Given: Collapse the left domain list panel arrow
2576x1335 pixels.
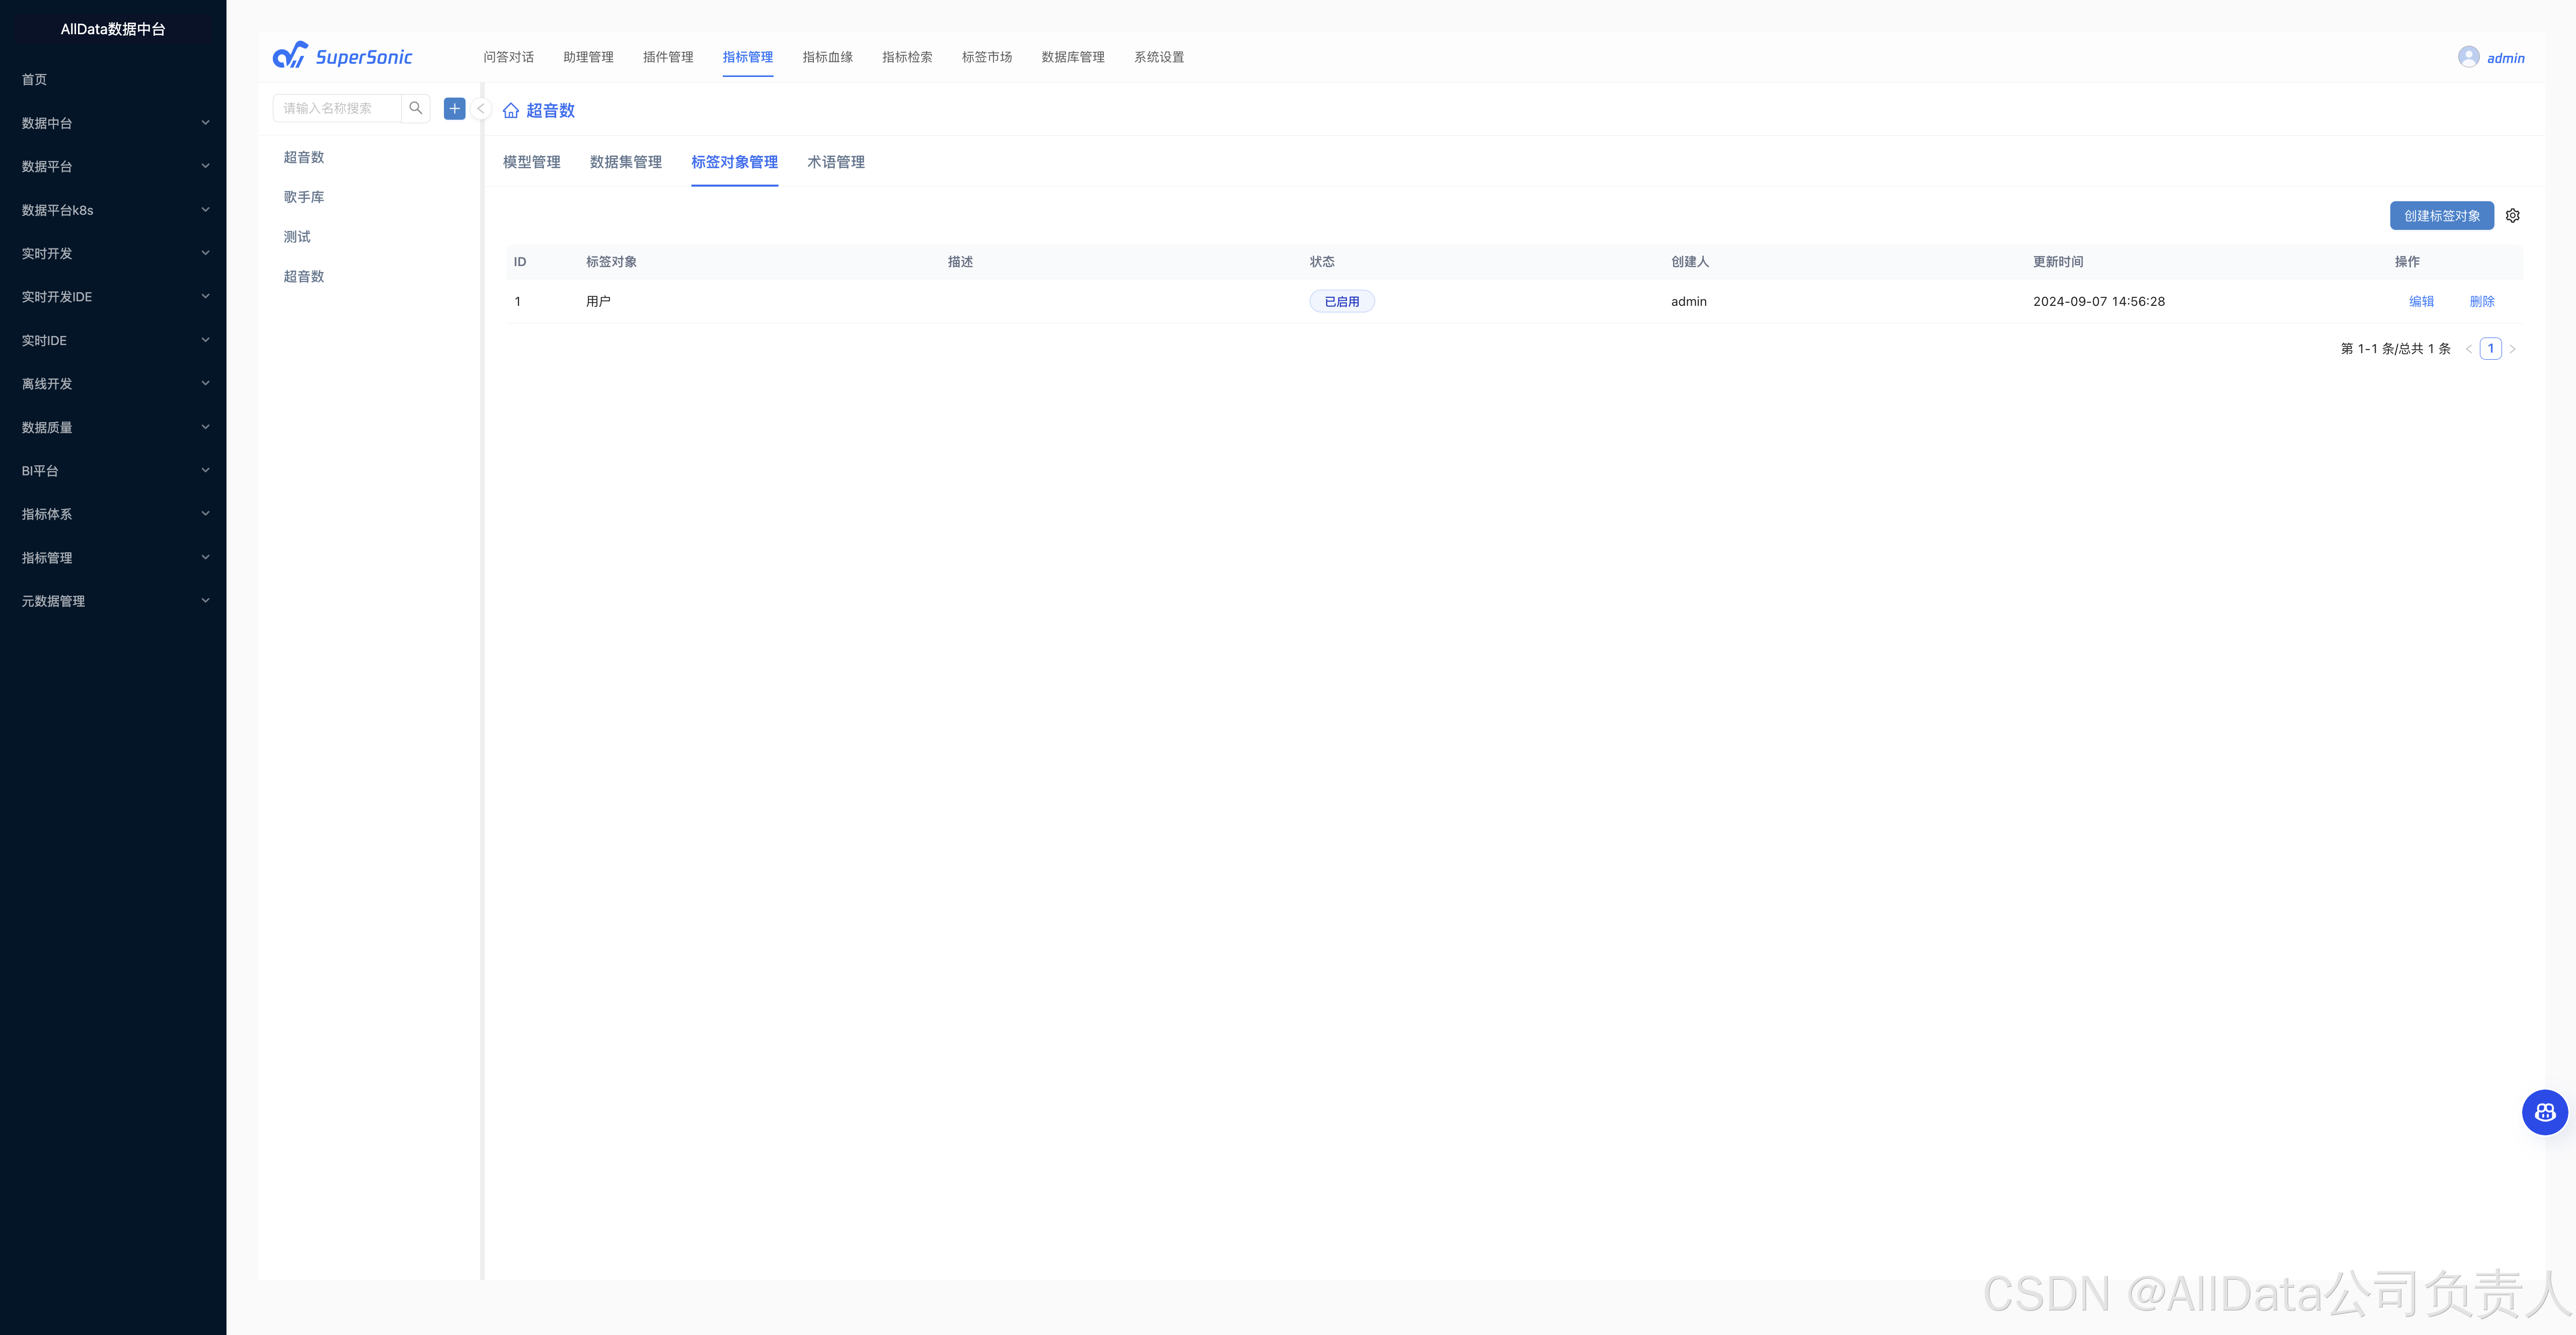Looking at the screenshot, I should tap(481, 109).
